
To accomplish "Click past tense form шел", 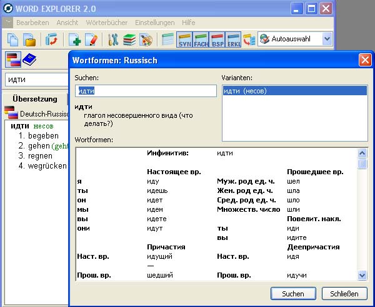I will coord(293,182).
